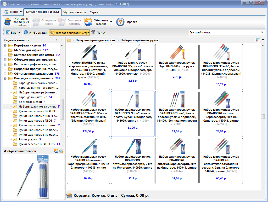This screenshot has height=202, width=268.
Task: Open the Вид dropdown menu
Action: point(13,32)
